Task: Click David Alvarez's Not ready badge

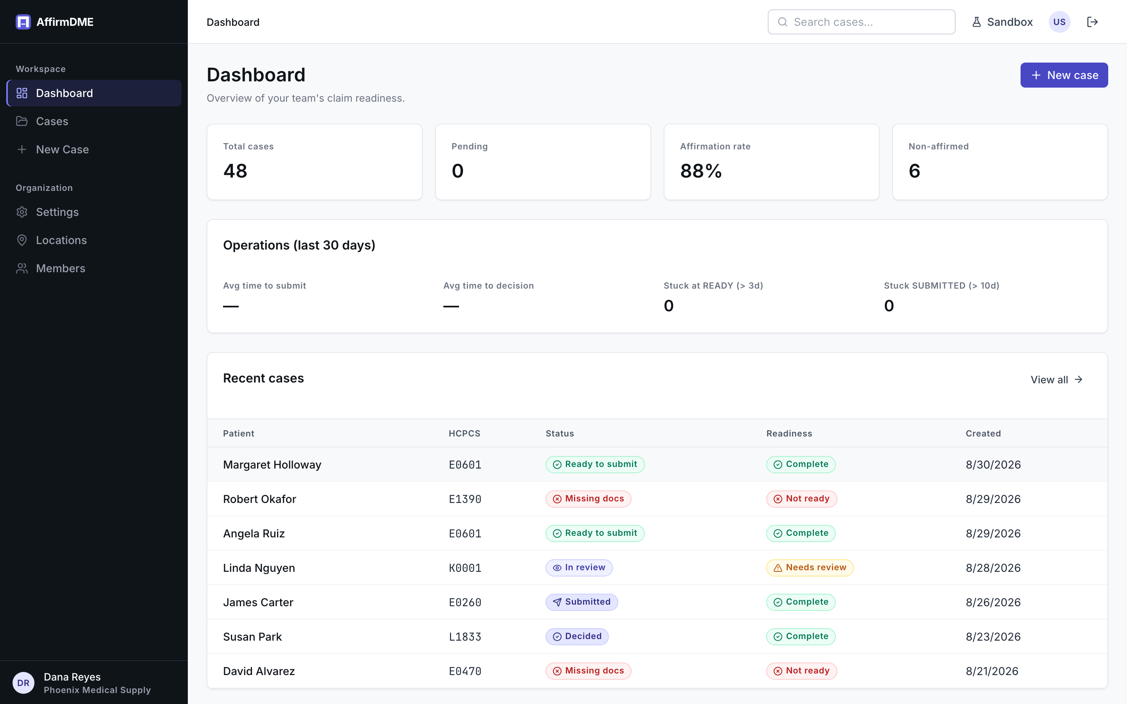Action: click(801, 671)
